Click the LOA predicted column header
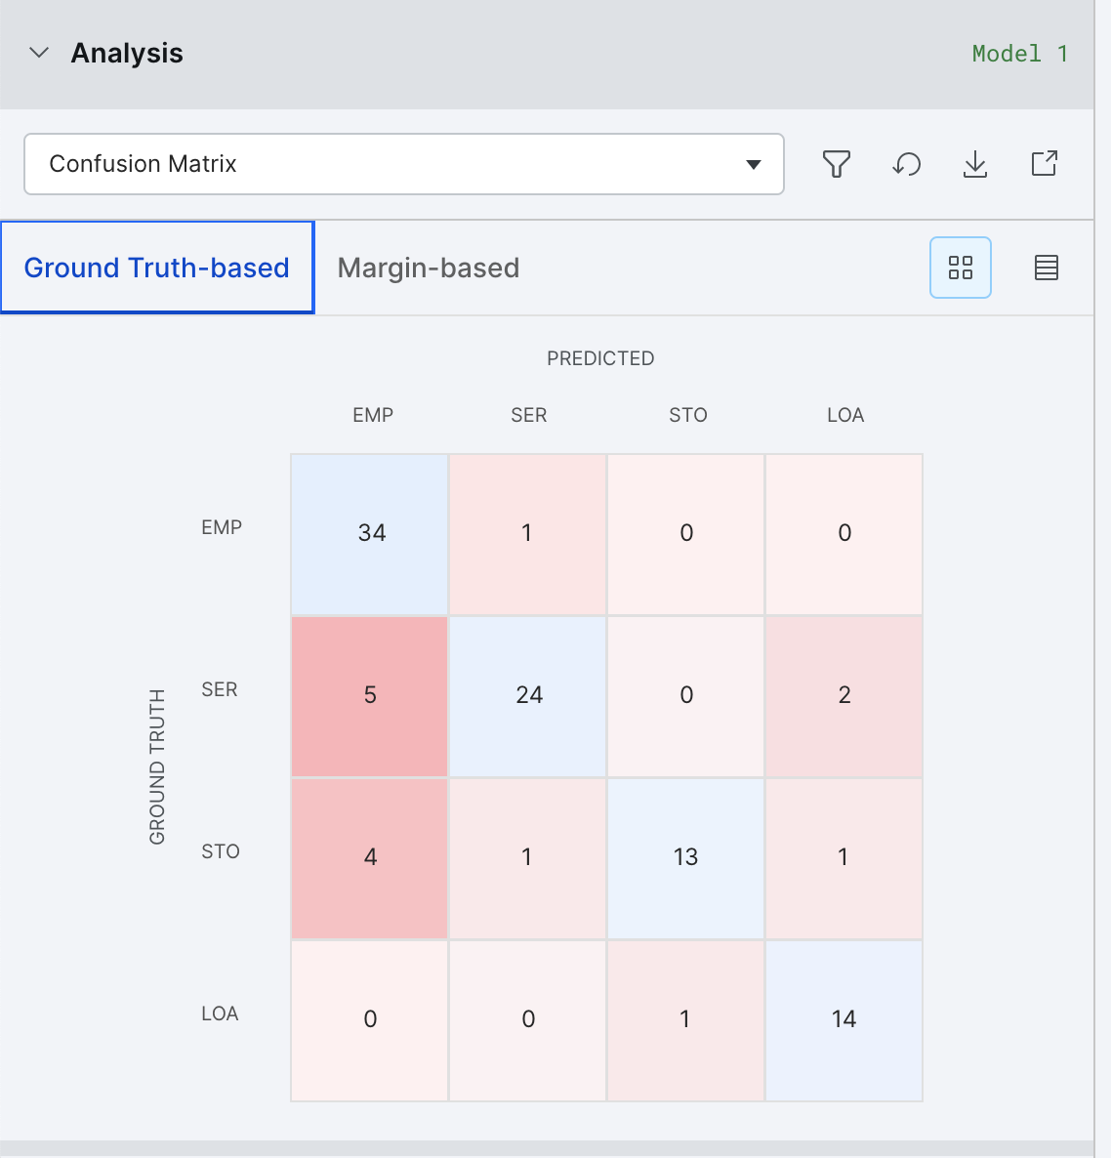Viewport: 1111px width, 1158px height. [845, 415]
